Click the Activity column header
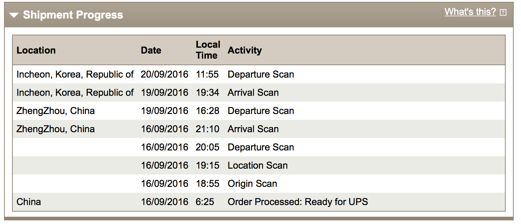 click(245, 50)
